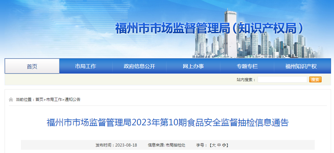The image size is (334, 153).
Task: Click the article title 2023年第10期食品安全监督抽检信息通告
Action: pyautogui.click(x=167, y=123)
